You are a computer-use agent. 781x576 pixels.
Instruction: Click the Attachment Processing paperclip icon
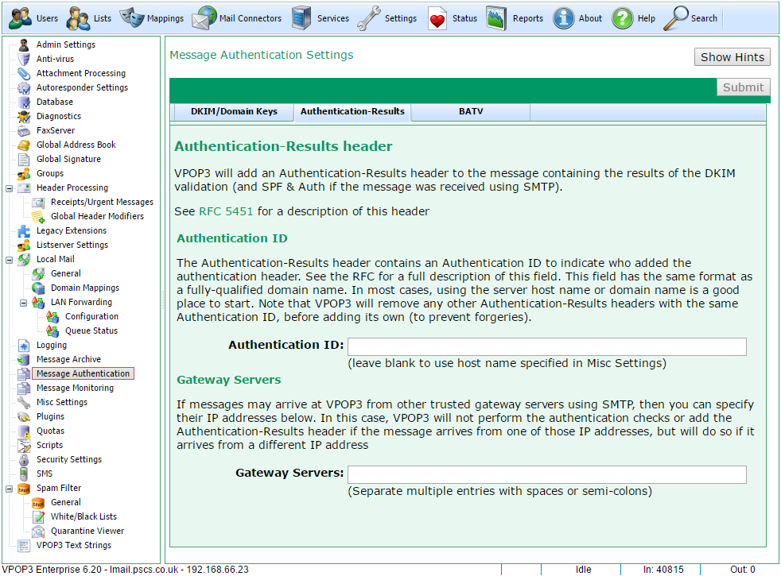tap(24, 74)
